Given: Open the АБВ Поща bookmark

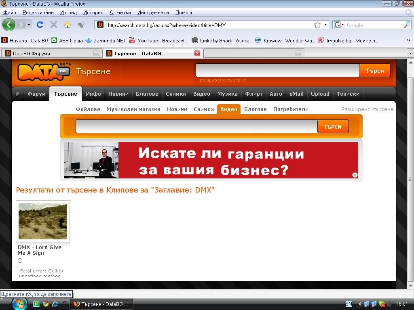Looking at the screenshot, I should (x=67, y=40).
